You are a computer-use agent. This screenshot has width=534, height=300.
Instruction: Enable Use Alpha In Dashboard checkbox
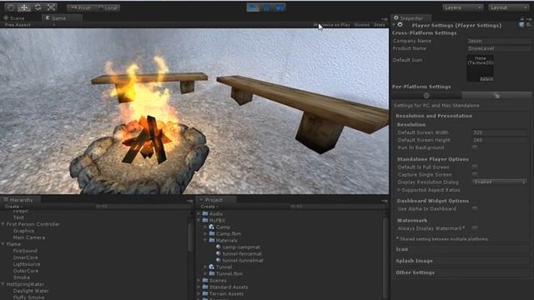tap(475, 208)
